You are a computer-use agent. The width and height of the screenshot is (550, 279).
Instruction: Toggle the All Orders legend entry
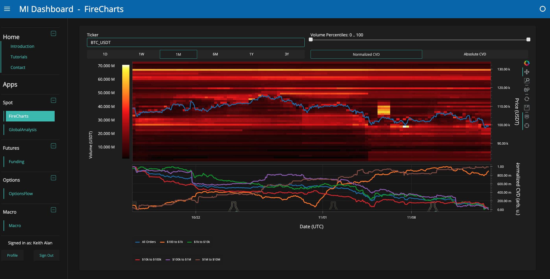click(146, 242)
